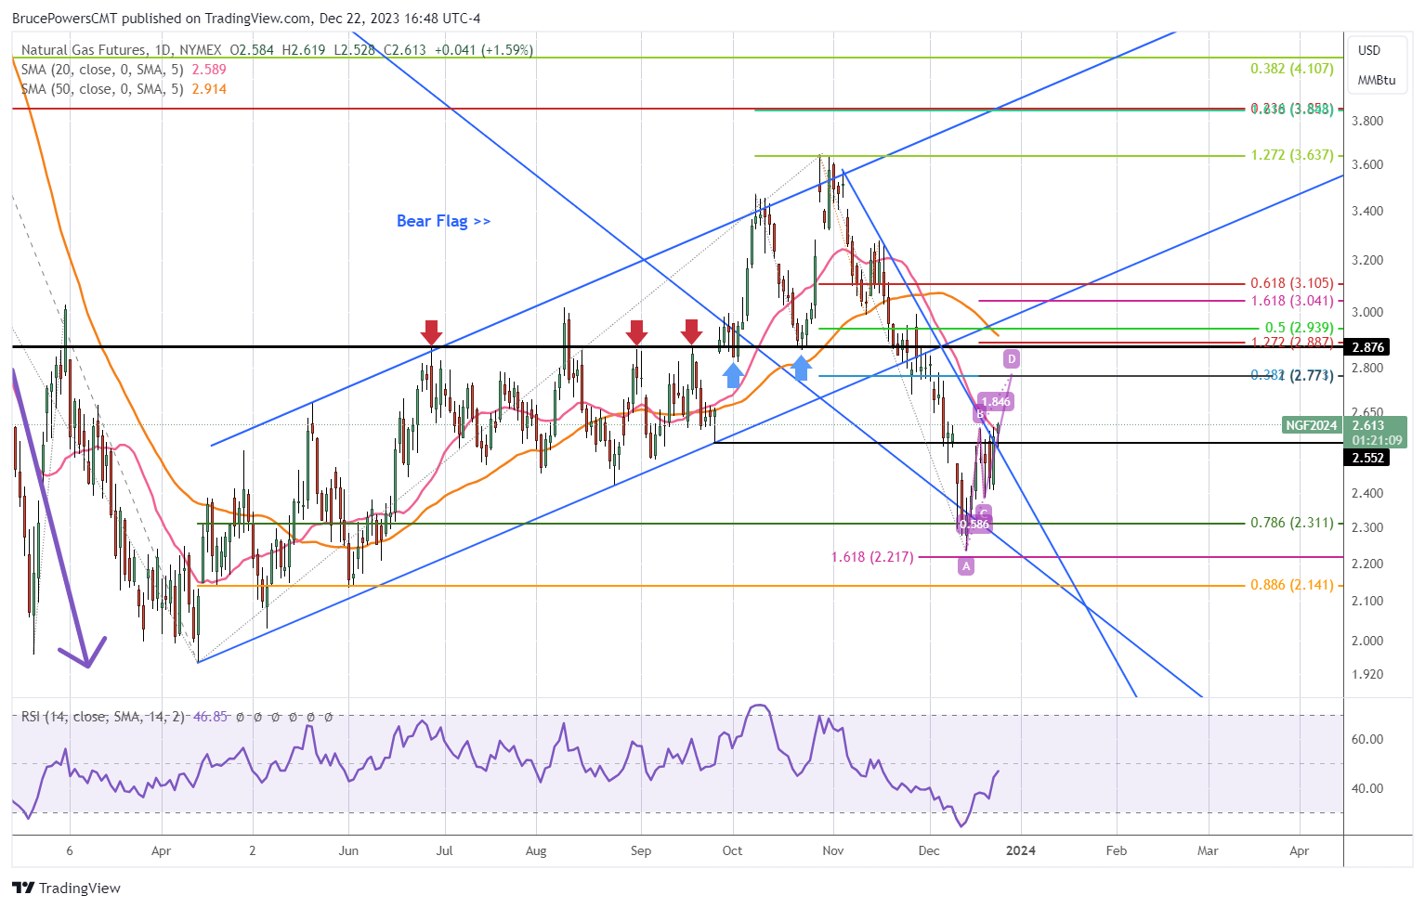Click the RSI 40.00 axis tick
The width and height of the screenshot is (1425, 908).
click(1367, 788)
